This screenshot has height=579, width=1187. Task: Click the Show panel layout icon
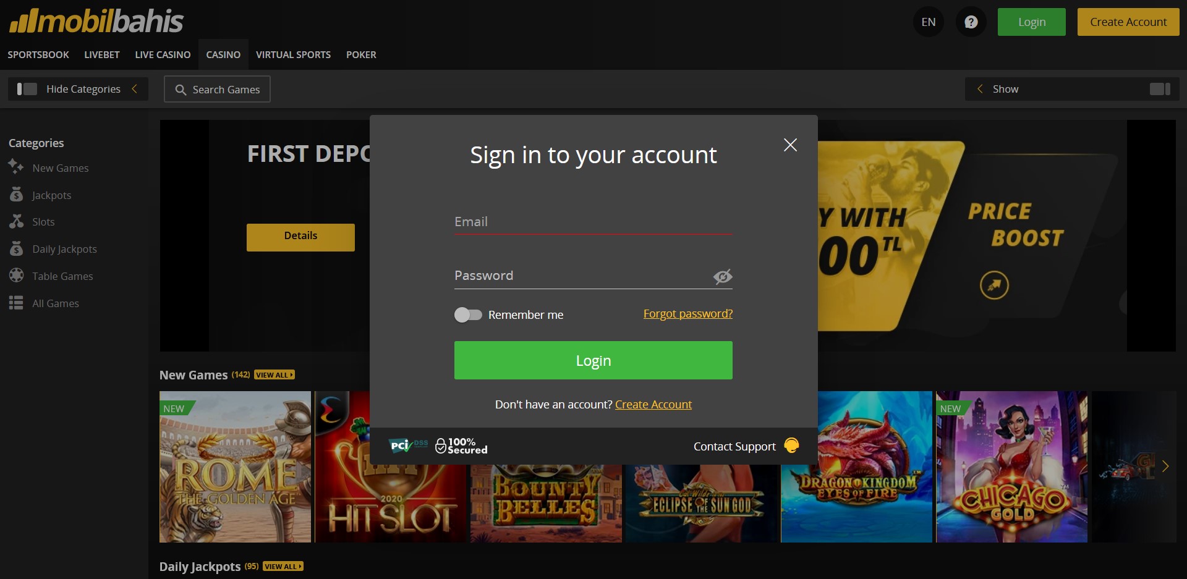(1160, 89)
